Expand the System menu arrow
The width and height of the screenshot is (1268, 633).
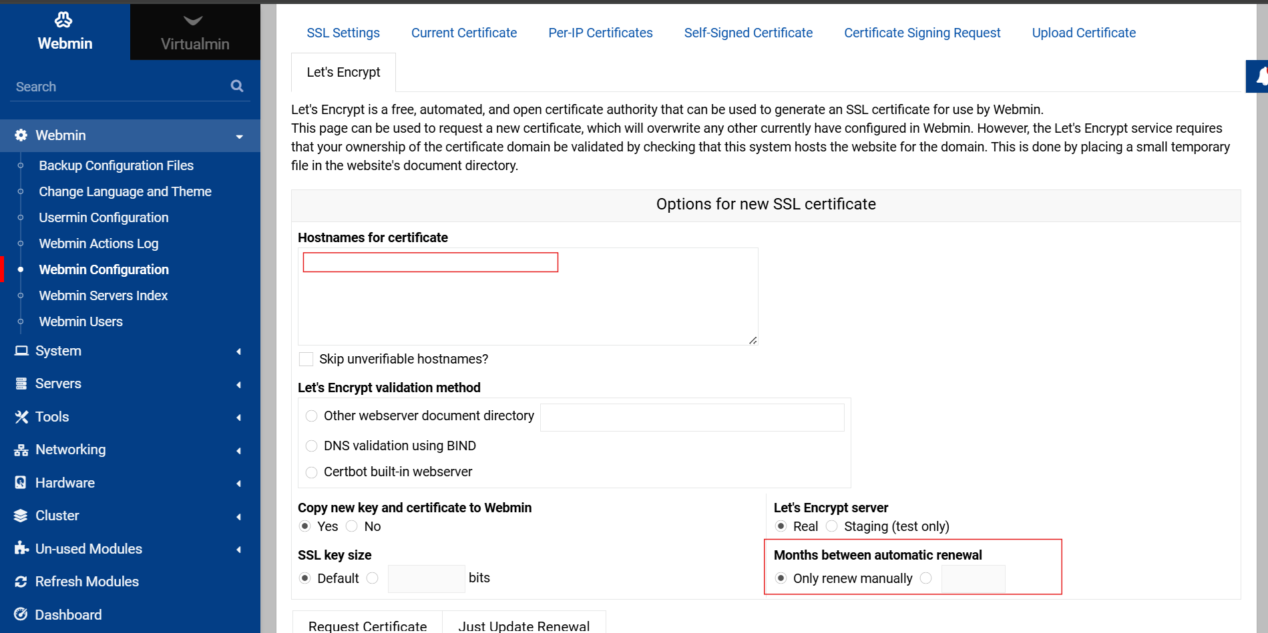coord(238,352)
